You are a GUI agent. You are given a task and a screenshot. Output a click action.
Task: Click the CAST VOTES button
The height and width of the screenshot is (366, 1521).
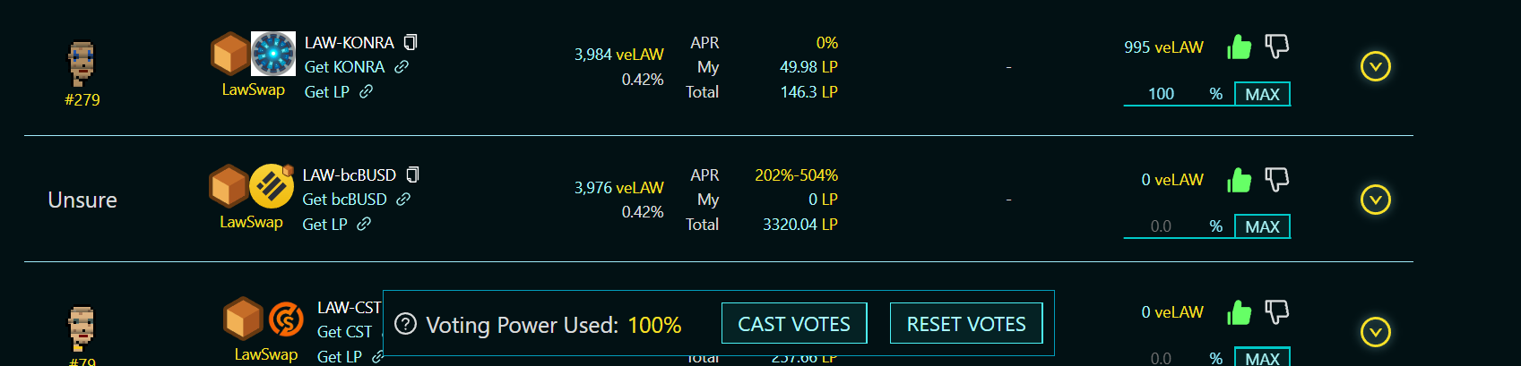coord(794,323)
